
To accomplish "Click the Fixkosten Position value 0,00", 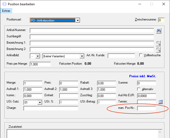I will click(x=88, y=64).
